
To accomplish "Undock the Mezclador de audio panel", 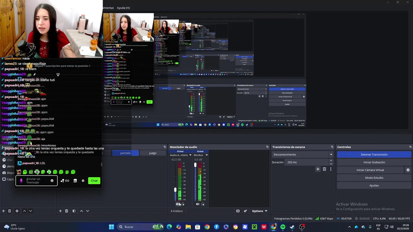I will point(267,147).
